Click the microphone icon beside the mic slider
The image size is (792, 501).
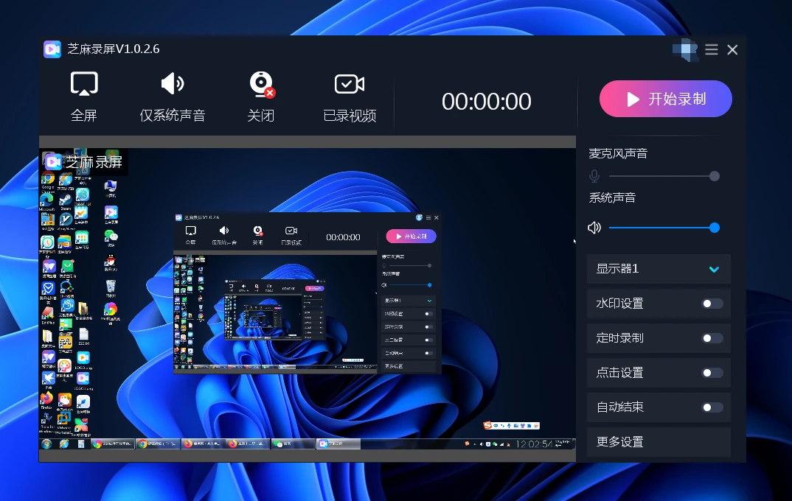click(x=594, y=176)
